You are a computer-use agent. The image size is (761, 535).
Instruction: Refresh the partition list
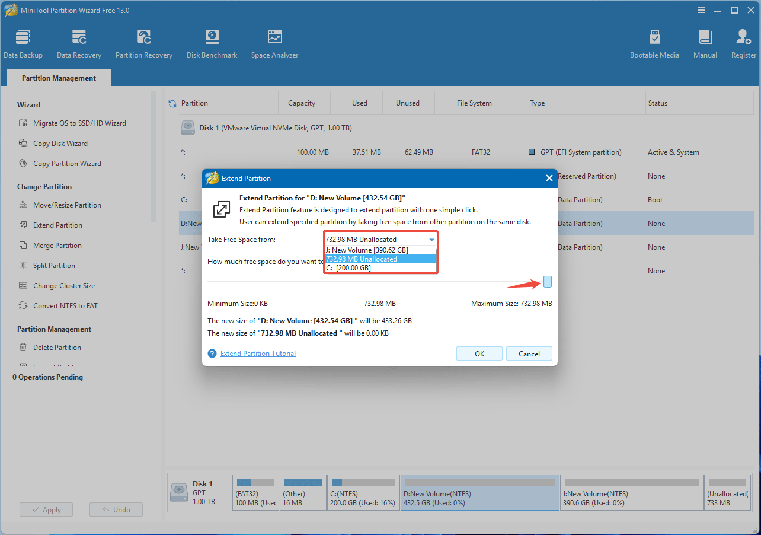click(x=172, y=102)
